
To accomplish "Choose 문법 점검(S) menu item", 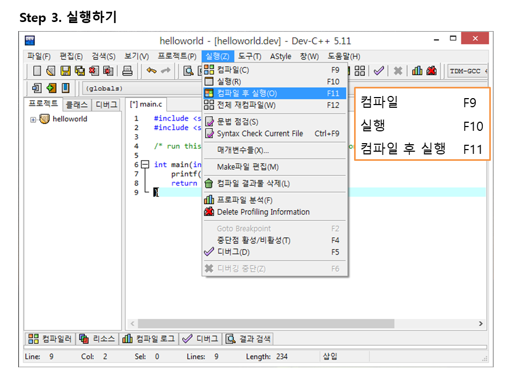I will [275, 122].
